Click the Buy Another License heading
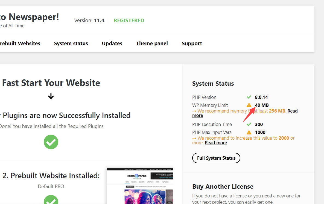This screenshot has height=204, width=324. (223, 187)
